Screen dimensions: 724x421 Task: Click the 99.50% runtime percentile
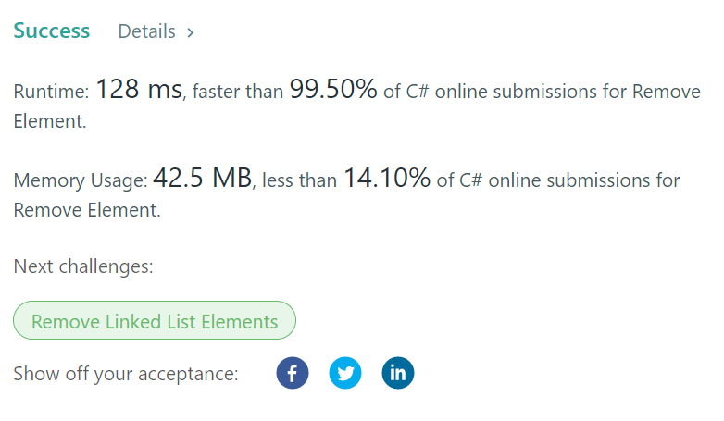pos(333,90)
